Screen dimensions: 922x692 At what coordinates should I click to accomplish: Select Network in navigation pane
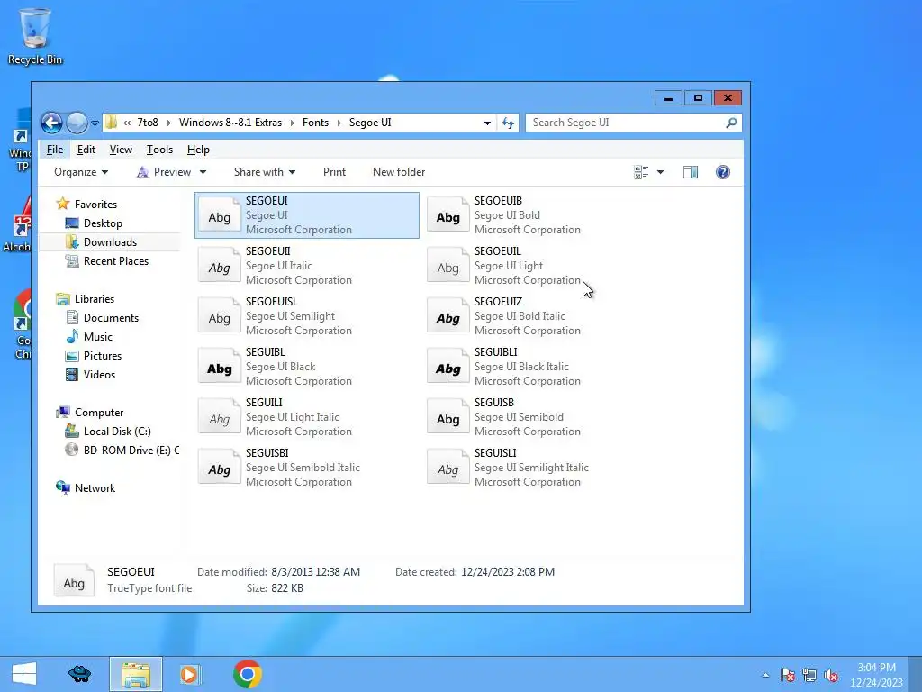point(86,487)
